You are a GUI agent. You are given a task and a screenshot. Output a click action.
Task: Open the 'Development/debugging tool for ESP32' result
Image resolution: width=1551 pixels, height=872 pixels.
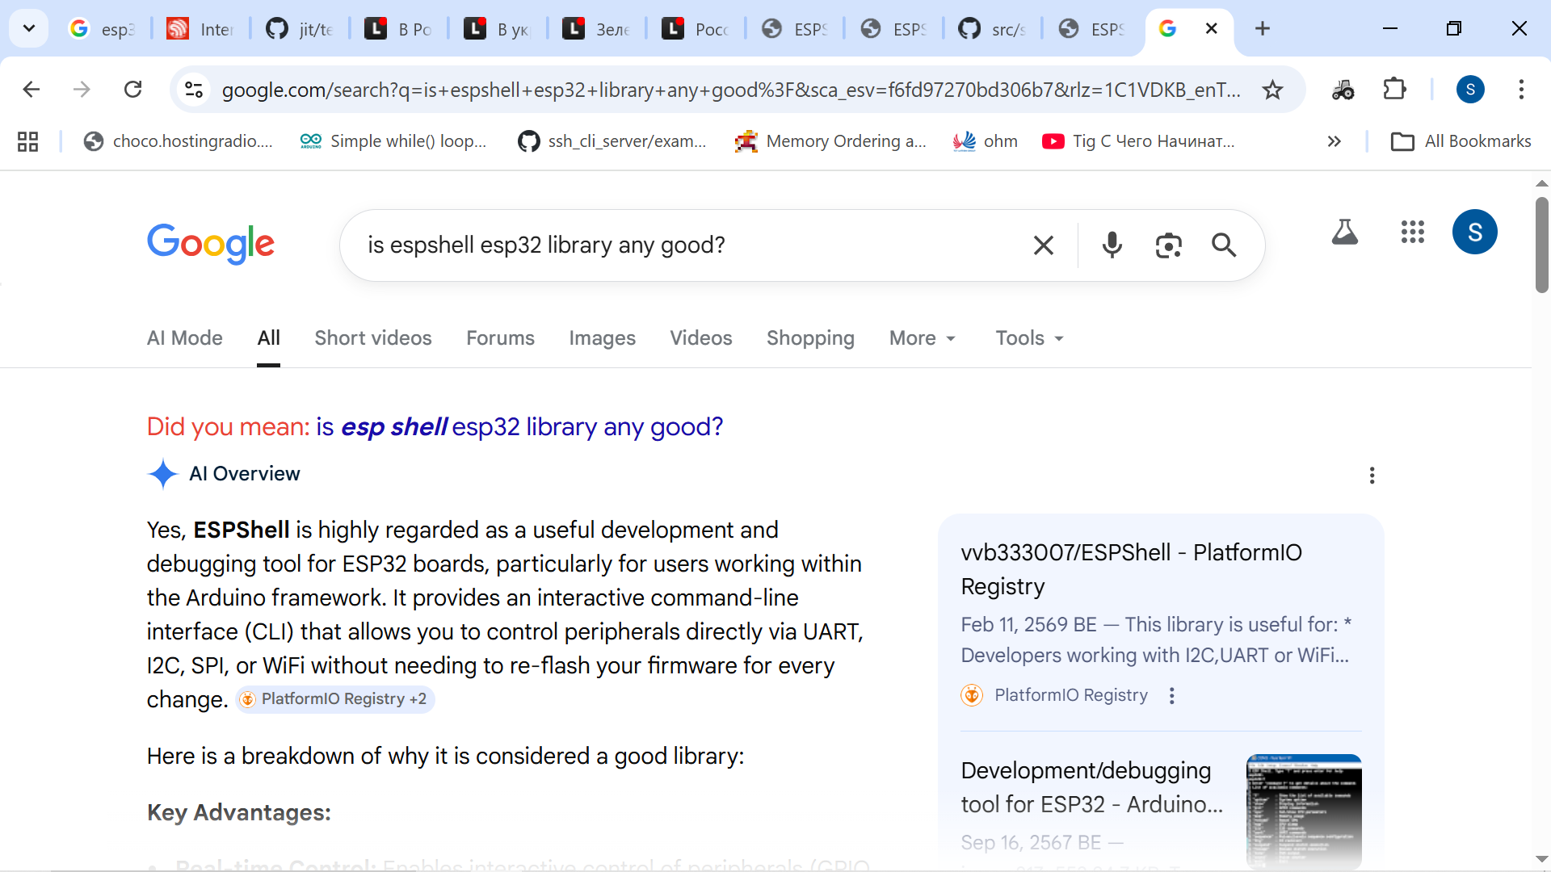1092,787
